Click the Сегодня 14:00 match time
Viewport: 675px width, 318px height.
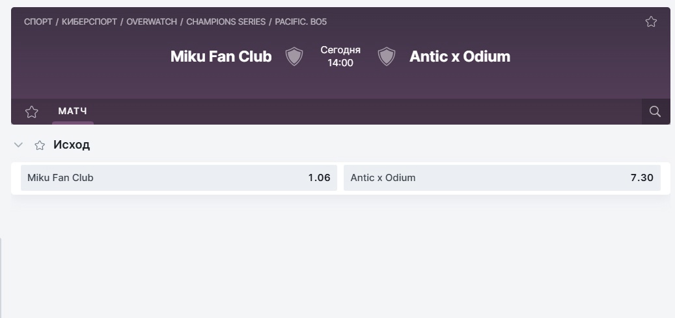point(340,56)
